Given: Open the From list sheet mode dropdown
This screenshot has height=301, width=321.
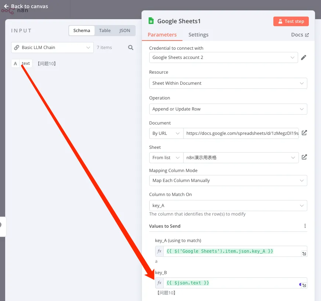Looking at the screenshot, I should [x=166, y=158].
